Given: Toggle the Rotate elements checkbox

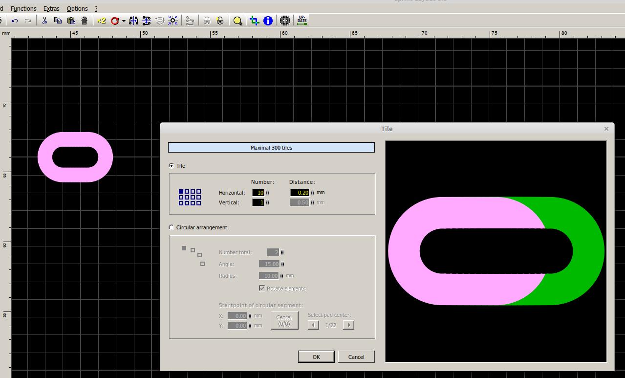Looking at the screenshot, I should tap(262, 289).
